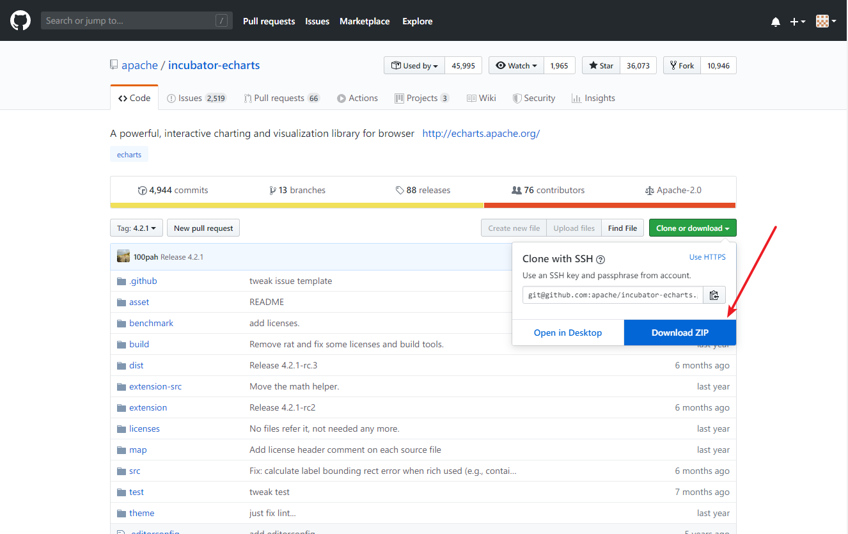This screenshot has width=848, height=534.
Task: Expand the Clone or download dropdown
Action: [693, 228]
